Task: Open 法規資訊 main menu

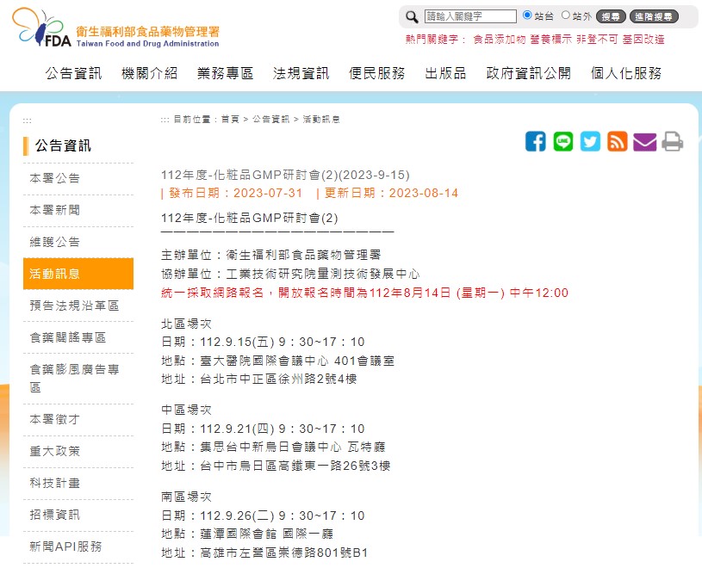Action: coord(301,73)
